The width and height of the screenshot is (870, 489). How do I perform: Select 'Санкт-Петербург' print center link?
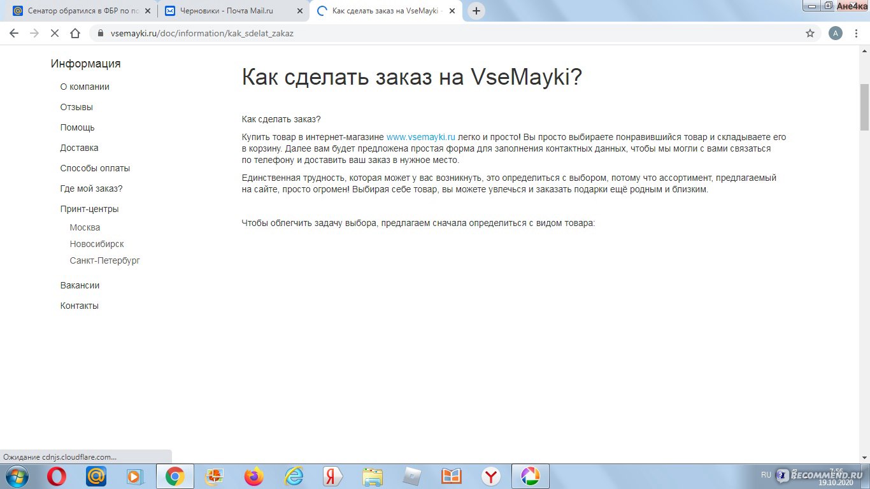tap(104, 260)
